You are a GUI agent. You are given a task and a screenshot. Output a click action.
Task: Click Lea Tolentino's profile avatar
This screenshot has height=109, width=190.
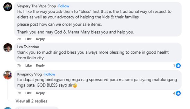click(x=8, y=47)
